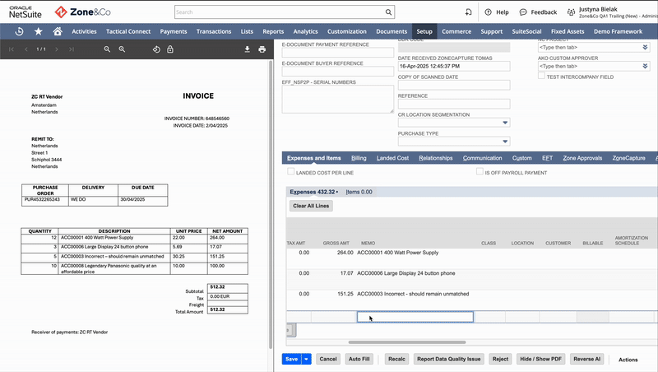Click the Clear All Lines button
Image resolution: width=658 pixels, height=372 pixels.
(311, 206)
